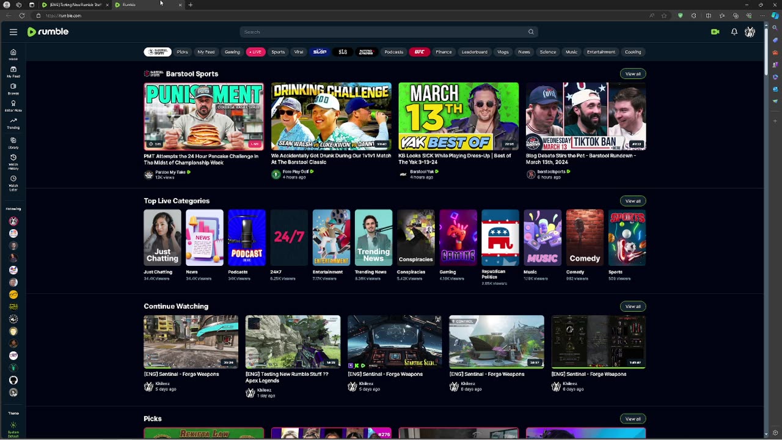The image size is (782, 440).
Task: Add page to favorites star icon
Action: pos(664,15)
